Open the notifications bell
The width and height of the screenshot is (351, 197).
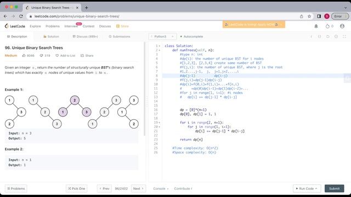click(x=316, y=26)
